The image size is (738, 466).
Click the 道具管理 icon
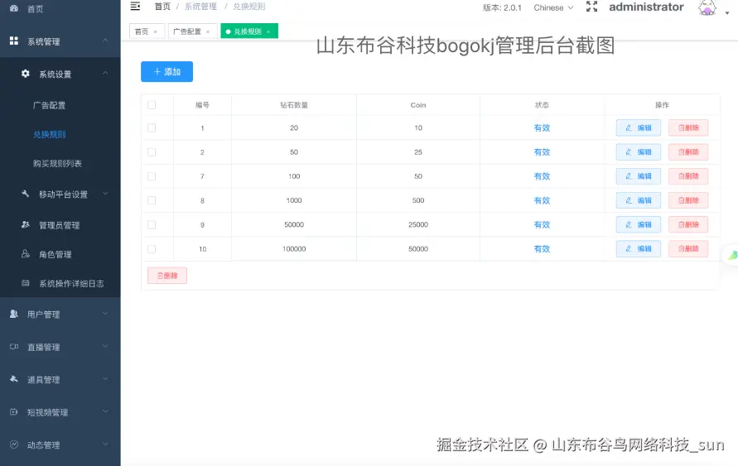point(14,379)
